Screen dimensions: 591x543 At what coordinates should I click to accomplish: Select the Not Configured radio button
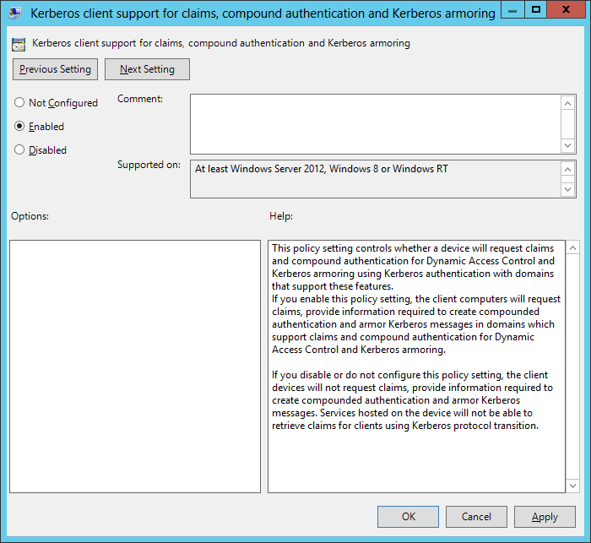click(x=19, y=103)
